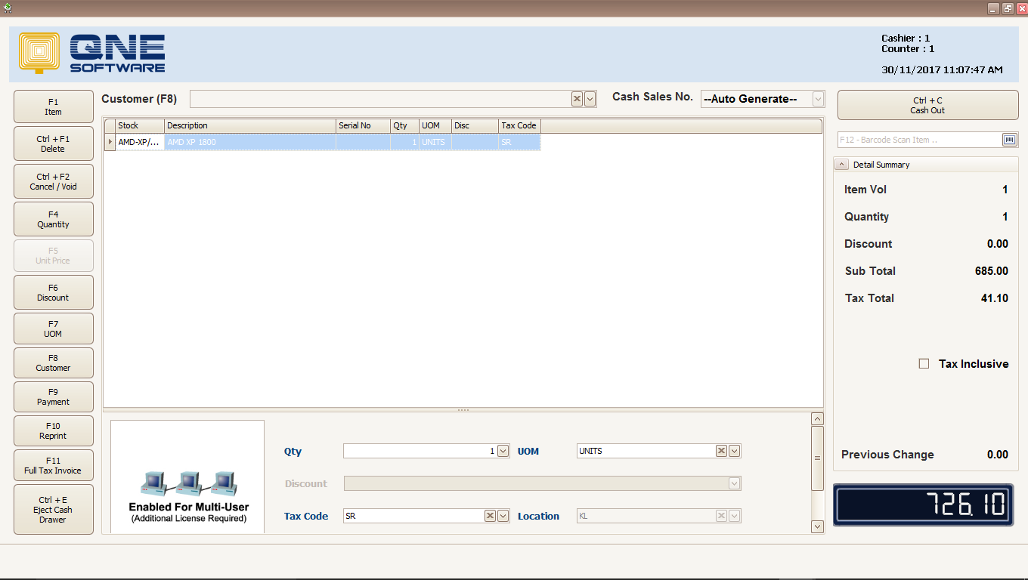Screen dimensions: 1028x580
Task: Click the Qty column header
Action: [x=405, y=125]
